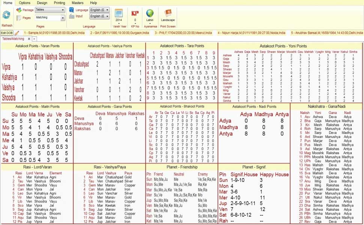Click the Language icon

72,10
